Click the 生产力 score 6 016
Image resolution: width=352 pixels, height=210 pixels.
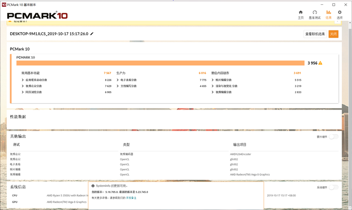coord(202,73)
